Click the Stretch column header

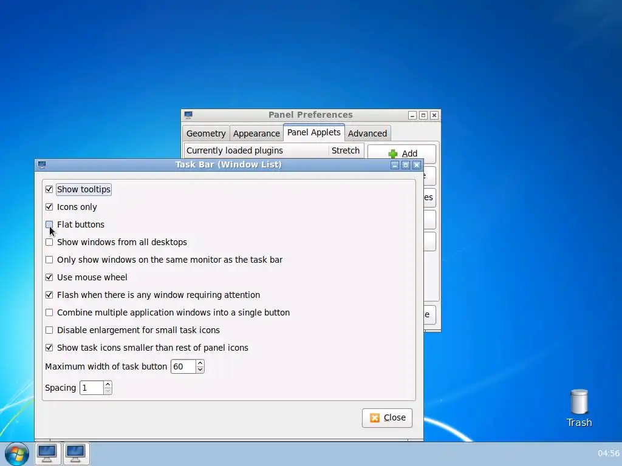[x=346, y=150]
